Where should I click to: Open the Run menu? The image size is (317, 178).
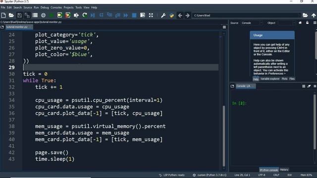pyautogui.click(x=36, y=7)
